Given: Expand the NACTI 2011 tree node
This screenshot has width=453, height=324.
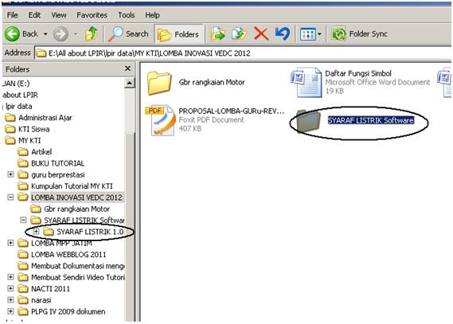Looking at the screenshot, I should point(10,288).
